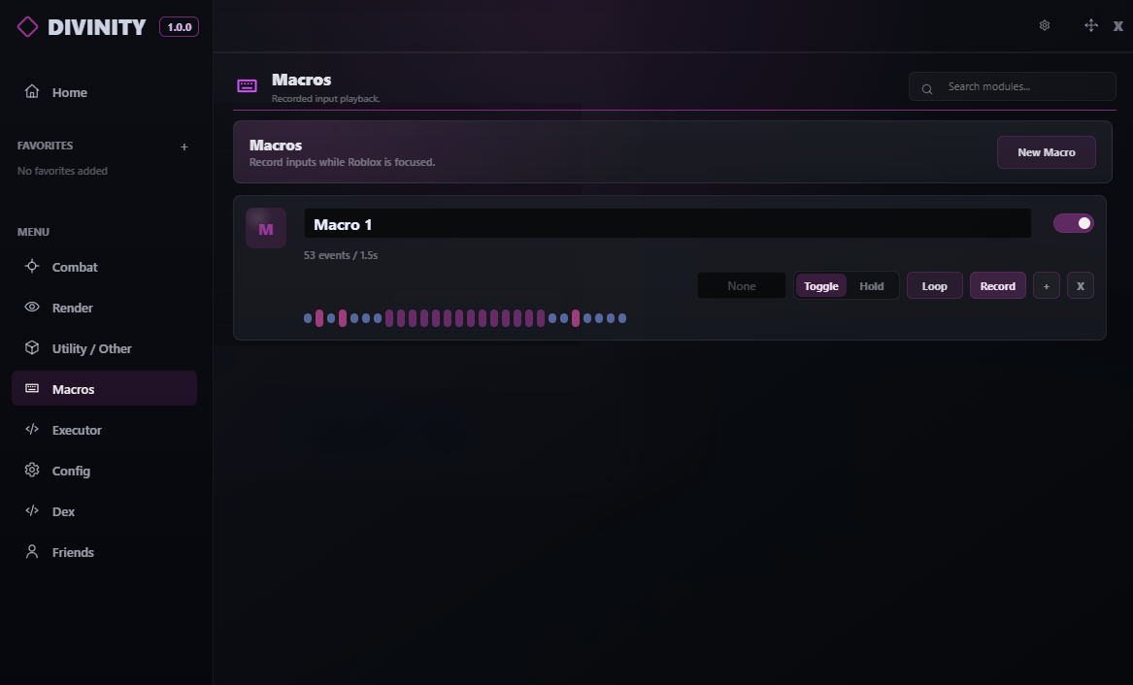Select Toggle activation mode
1133x685 pixels.
[x=820, y=286]
